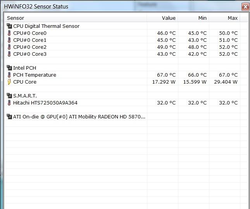Image resolution: width=250 pixels, height=209 pixels.
Task: Click the thermometer icon beside PCH Temperature
Action: click(x=9, y=75)
